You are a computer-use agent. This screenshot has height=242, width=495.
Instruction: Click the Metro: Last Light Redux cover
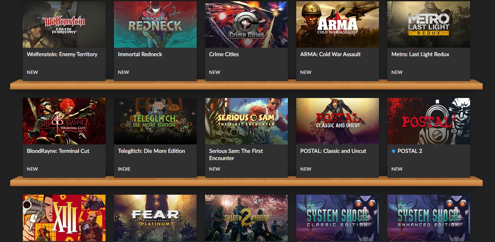429,24
